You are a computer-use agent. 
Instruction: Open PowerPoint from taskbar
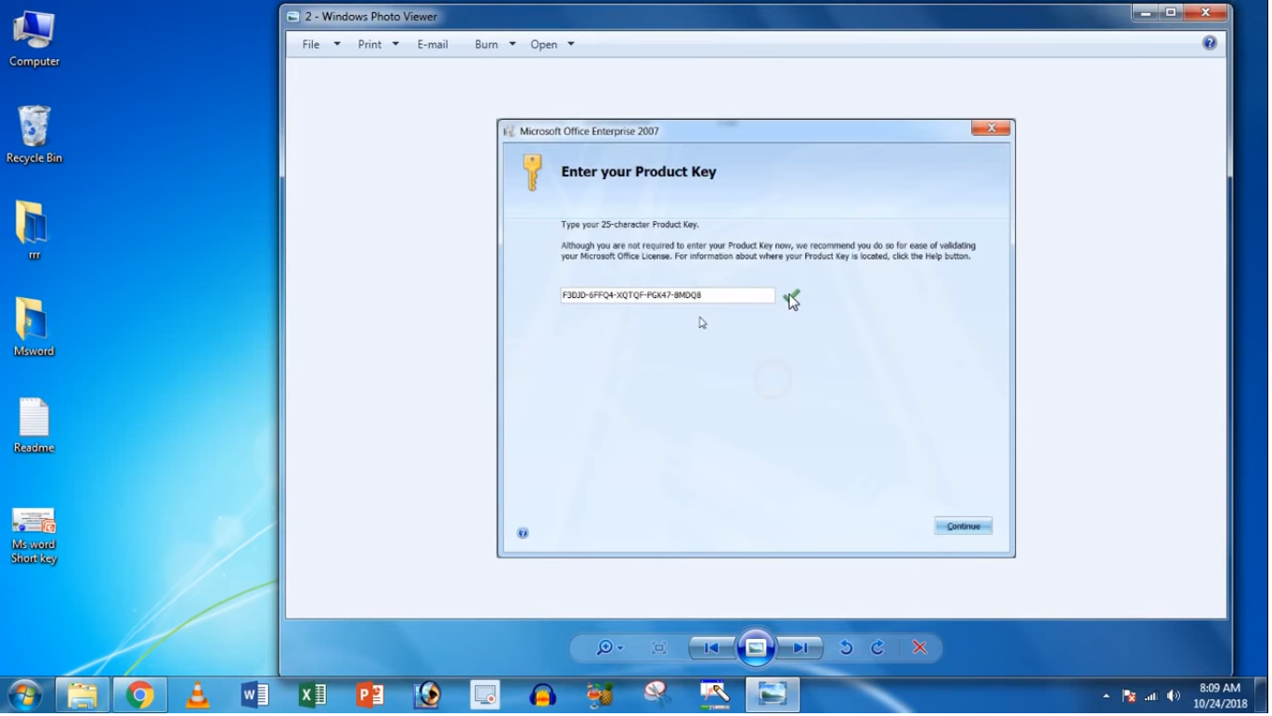point(370,695)
